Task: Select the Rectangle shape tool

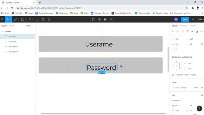Action: [x=23, y=19]
